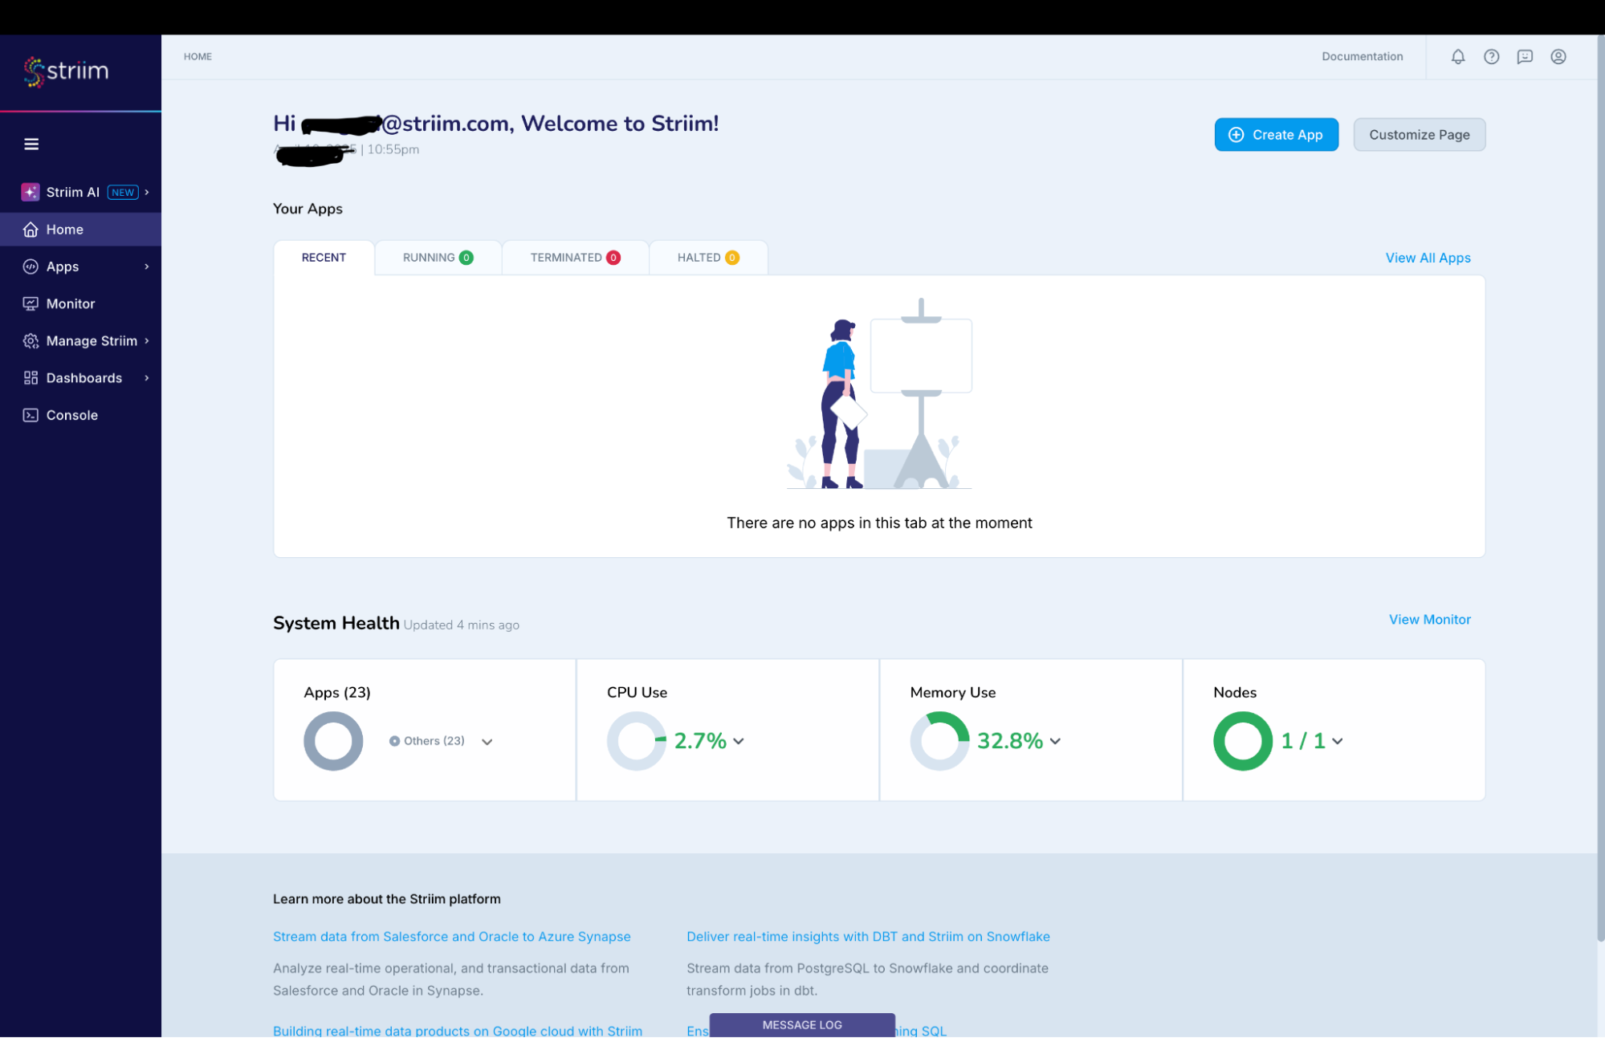Click the NEW badge beside Striim AI
The image size is (1605, 1038).
click(123, 193)
